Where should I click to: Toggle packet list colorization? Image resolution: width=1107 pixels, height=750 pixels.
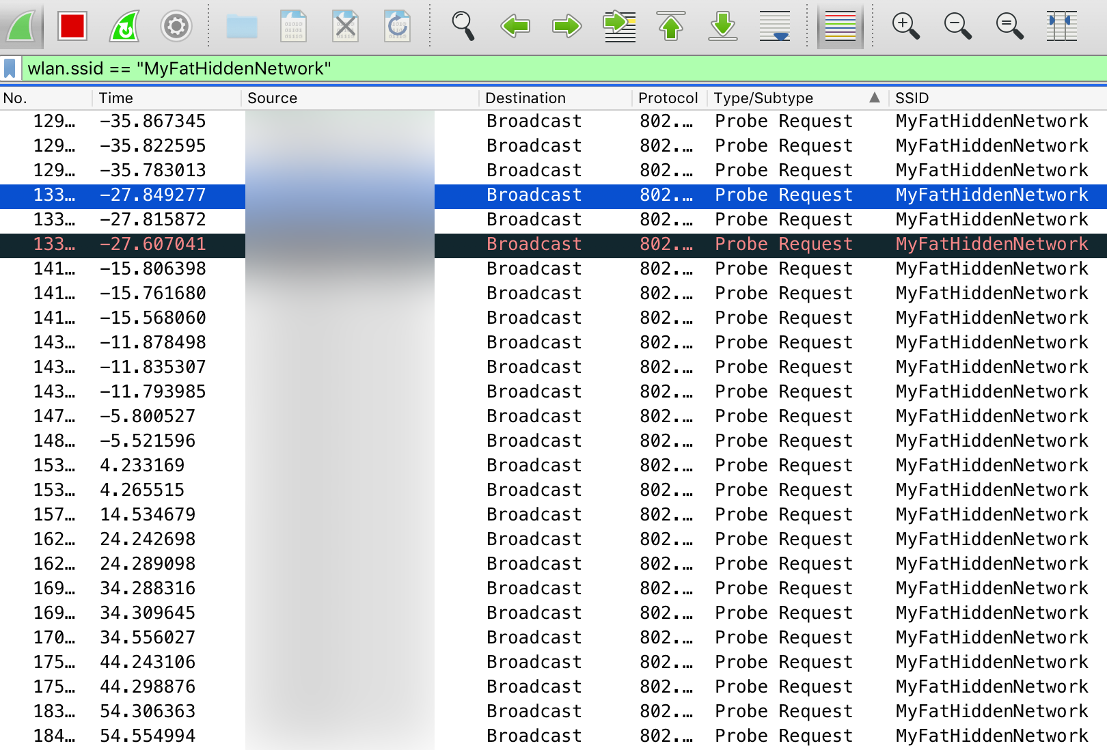tap(840, 26)
